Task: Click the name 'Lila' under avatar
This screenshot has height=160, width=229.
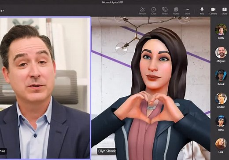Action: pos(221,152)
